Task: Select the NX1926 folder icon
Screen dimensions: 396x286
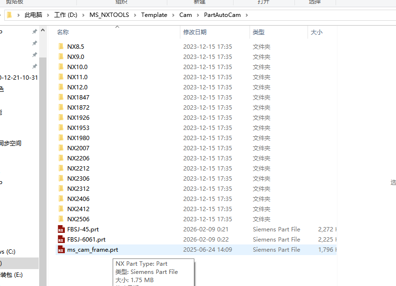Action: (61, 117)
